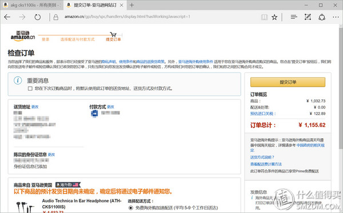Click the ¥ 0.00 shipping amount
The width and height of the screenshot is (343, 213).
click(x=320, y=107)
